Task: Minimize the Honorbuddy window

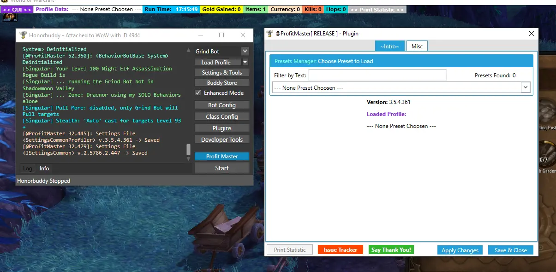Action: tap(200, 35)
